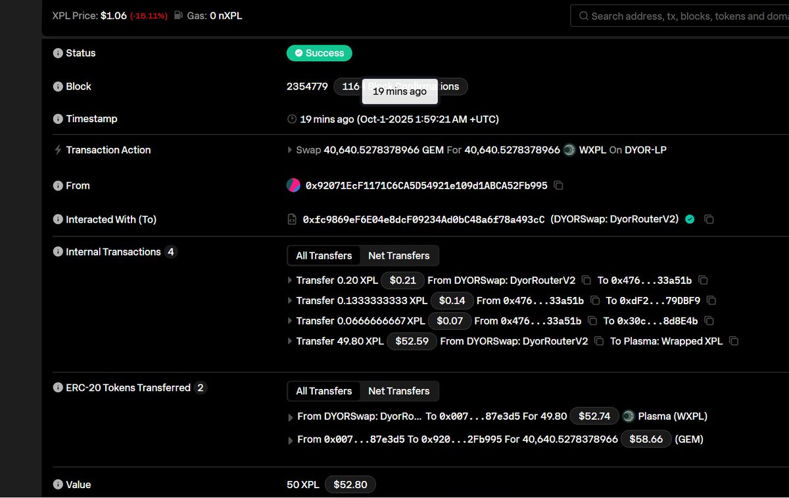The width and height of the screenshot is (789, 498).
Task: Click the XPL Price $1.06 text
Action: pyautogui.click(x=89, y=15)
